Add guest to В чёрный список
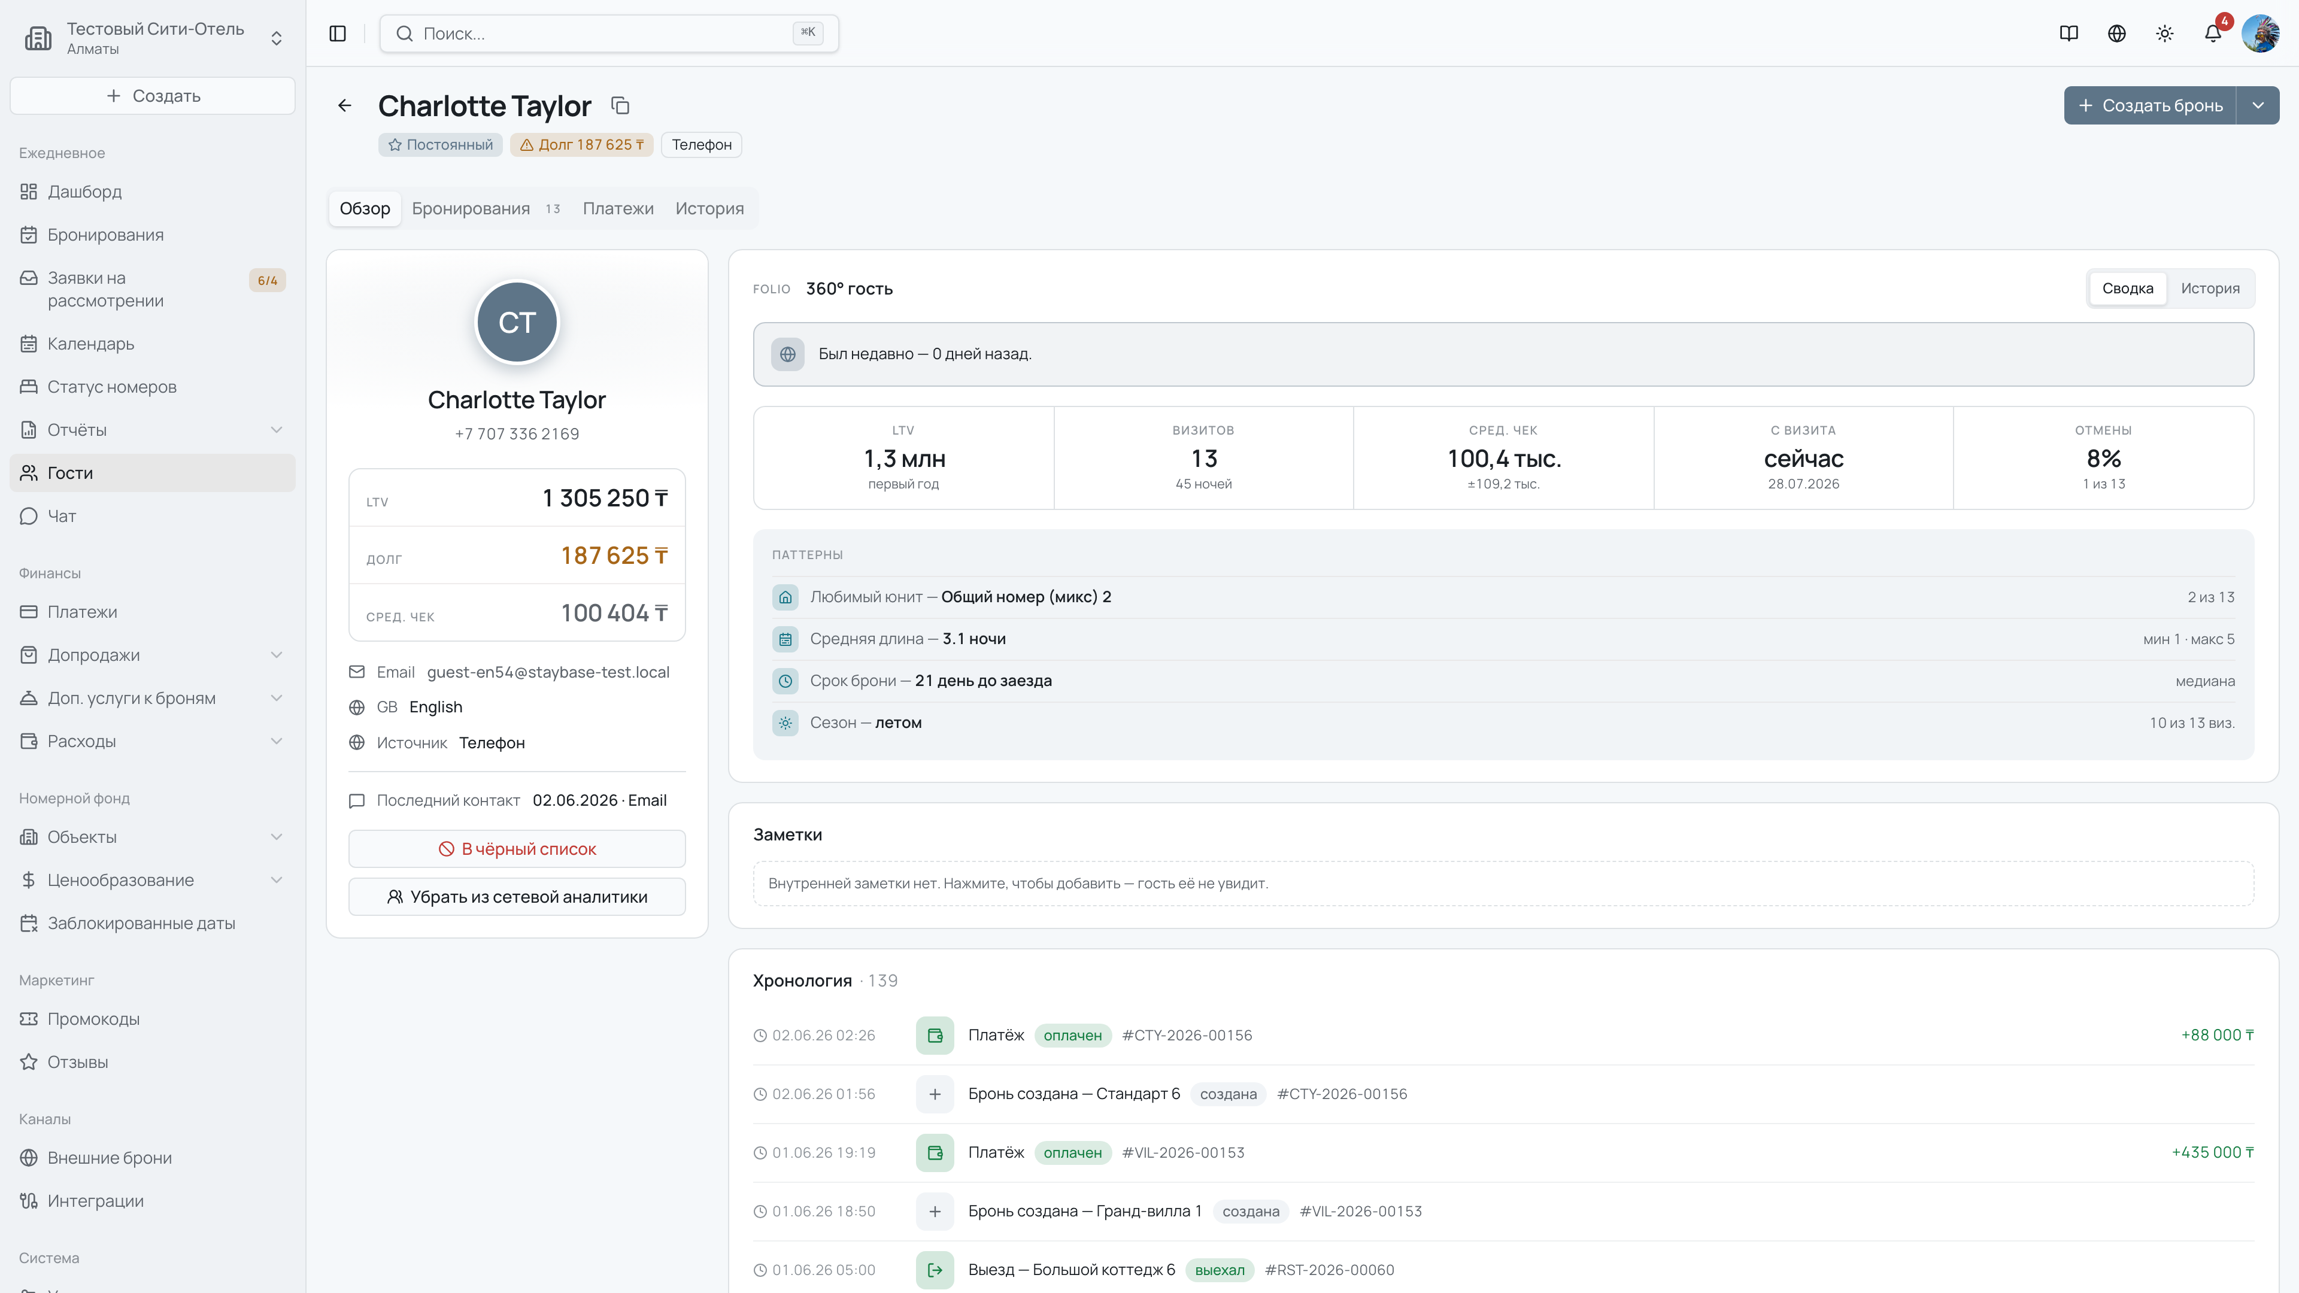2299x1293 pixels. 517,849
